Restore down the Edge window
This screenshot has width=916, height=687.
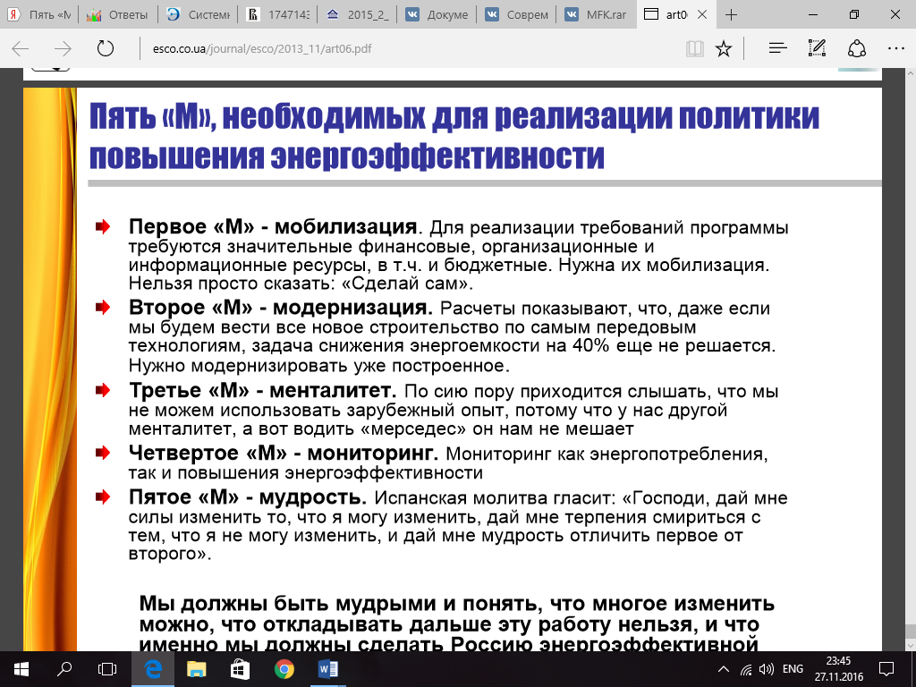(x=854, y=14)
